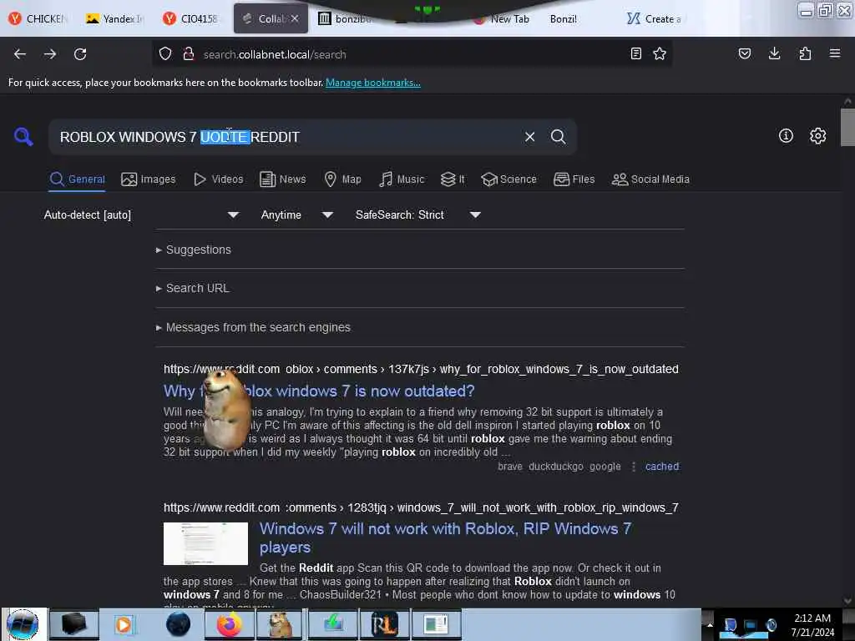855x641 pixels.
Task: Switch to the Yandex browser tab
Action: (114, 18)
